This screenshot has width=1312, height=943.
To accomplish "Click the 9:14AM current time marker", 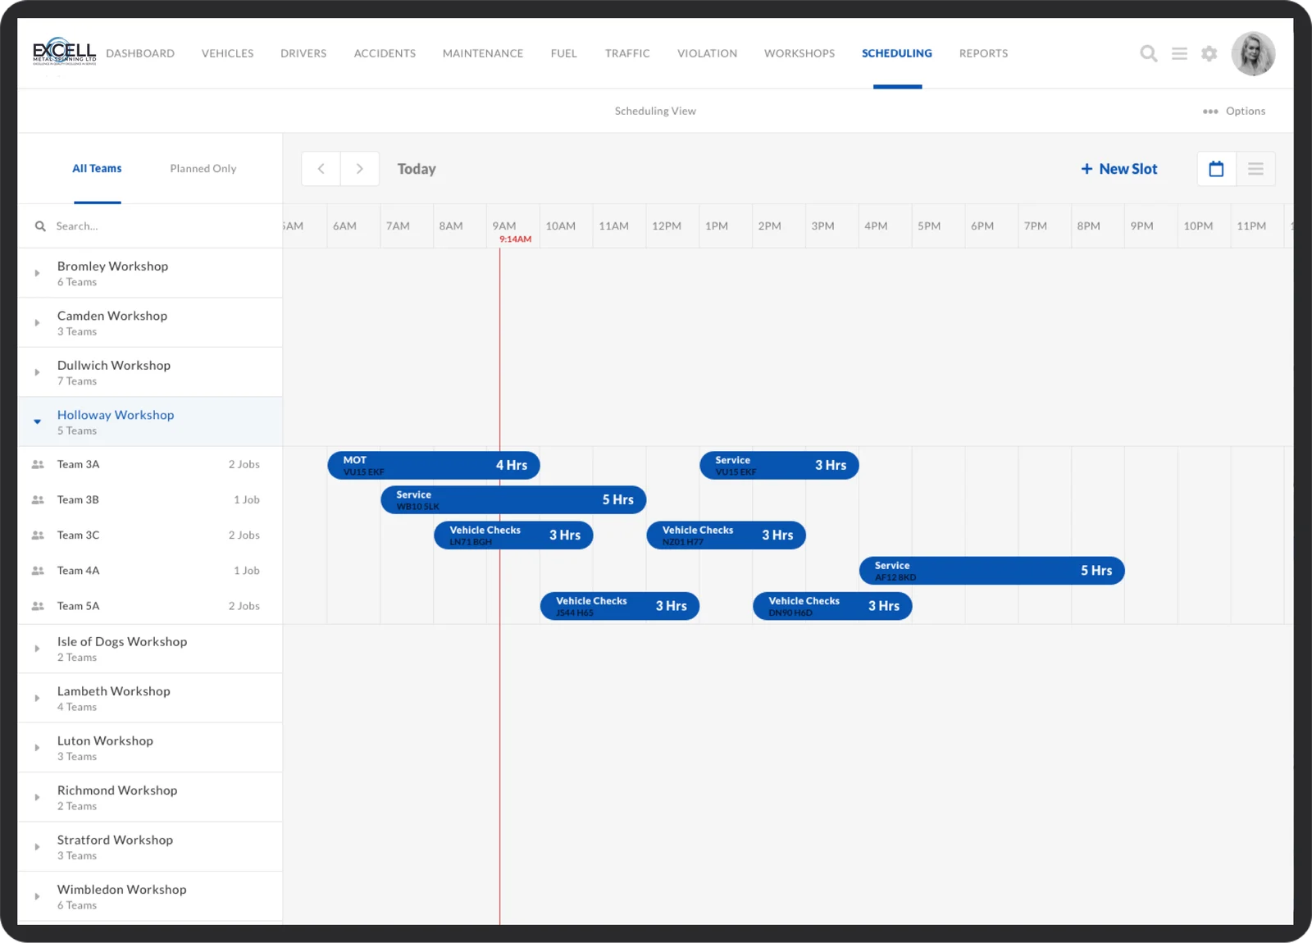I will point(515,239).
